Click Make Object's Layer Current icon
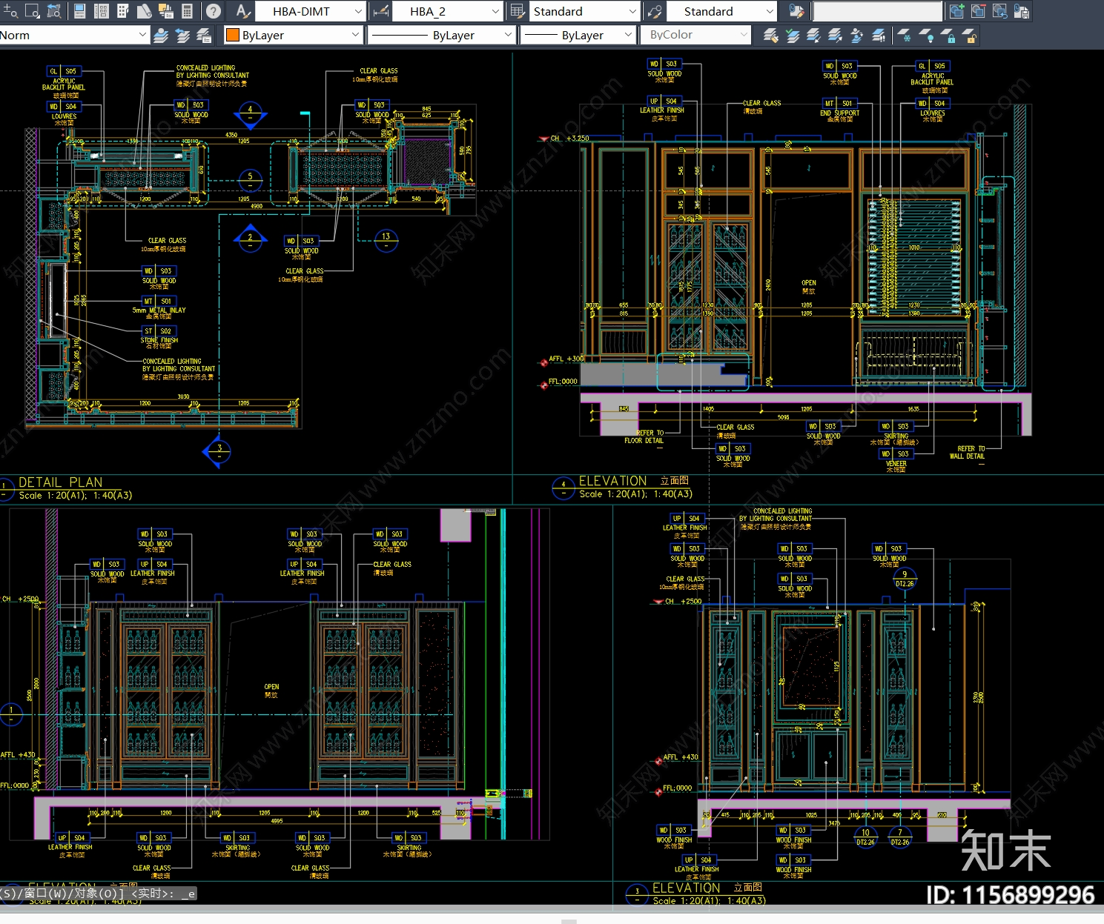The height and width of the screenshot is (924, 1104). pos(161,35)
